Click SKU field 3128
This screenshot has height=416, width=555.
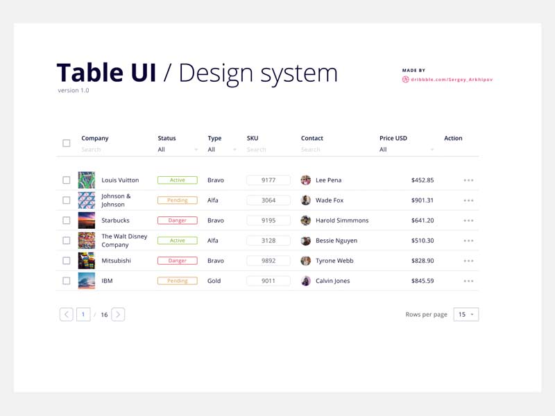tap(268, 241)
